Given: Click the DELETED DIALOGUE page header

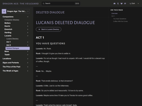Looking at the screenshot, I should pos(50,12).
